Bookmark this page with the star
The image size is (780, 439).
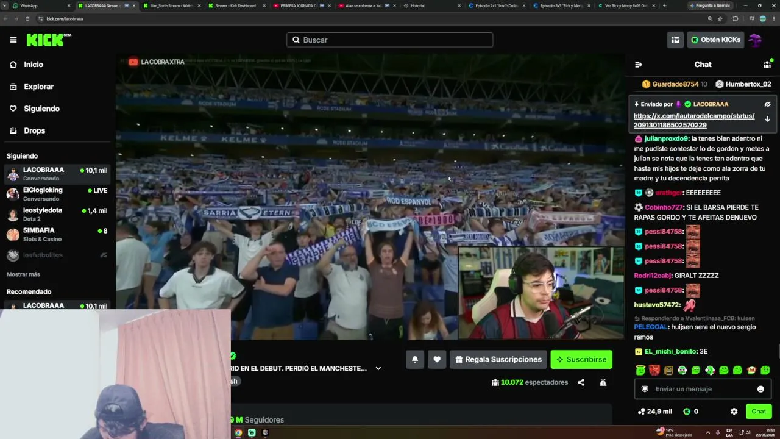point(720,19)
